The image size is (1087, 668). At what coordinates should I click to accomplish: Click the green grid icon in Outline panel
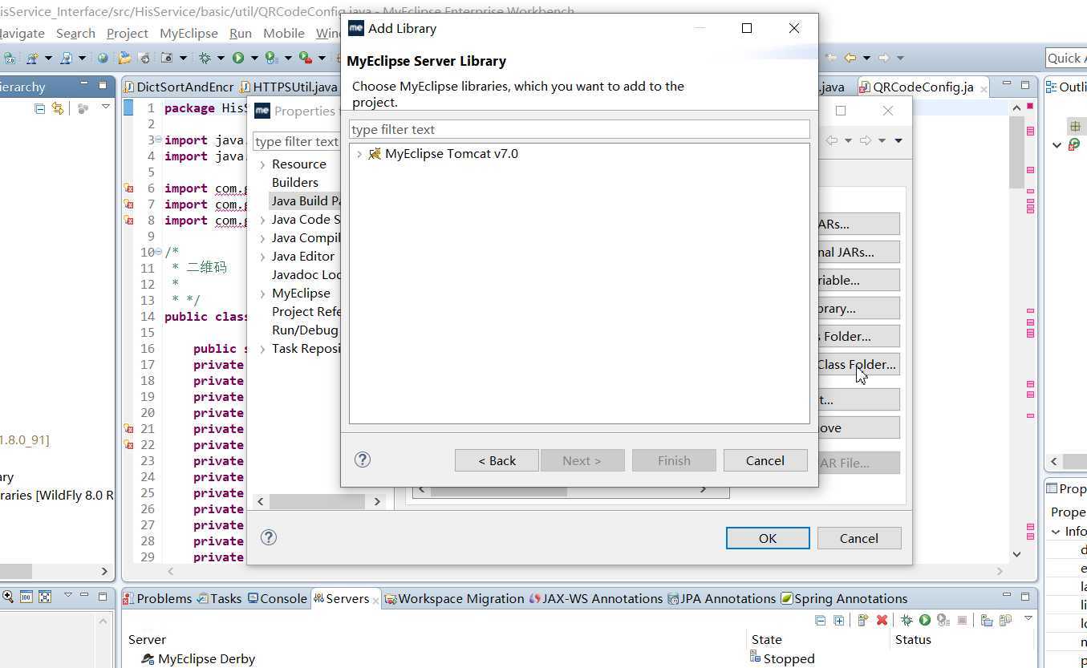(1075, 126)
